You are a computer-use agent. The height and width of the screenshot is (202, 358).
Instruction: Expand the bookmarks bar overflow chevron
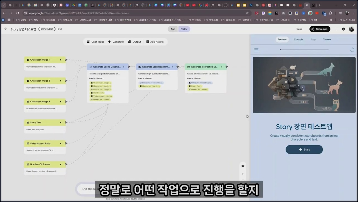pos(331,20)
